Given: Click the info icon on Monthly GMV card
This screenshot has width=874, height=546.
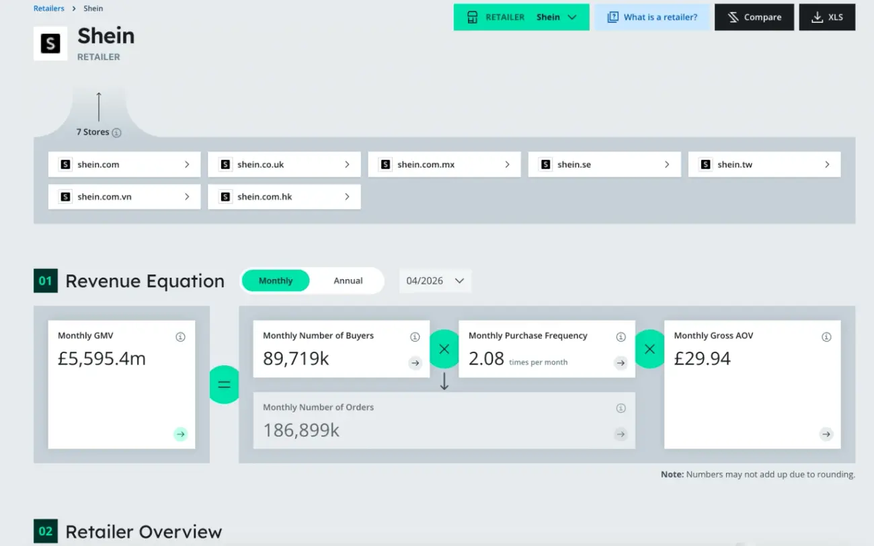Looking at the screenshot, I should click(x=180, y=337).
